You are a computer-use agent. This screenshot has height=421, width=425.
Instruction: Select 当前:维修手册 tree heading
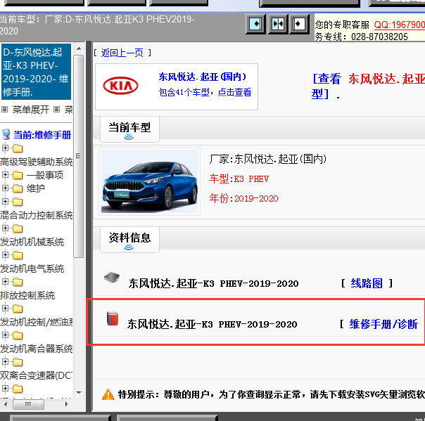click(42, 135)
